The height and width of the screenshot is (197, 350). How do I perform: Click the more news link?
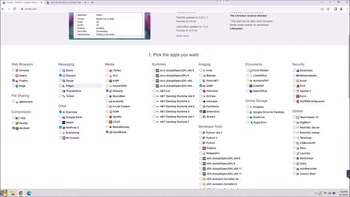click(x=182, y=36)
